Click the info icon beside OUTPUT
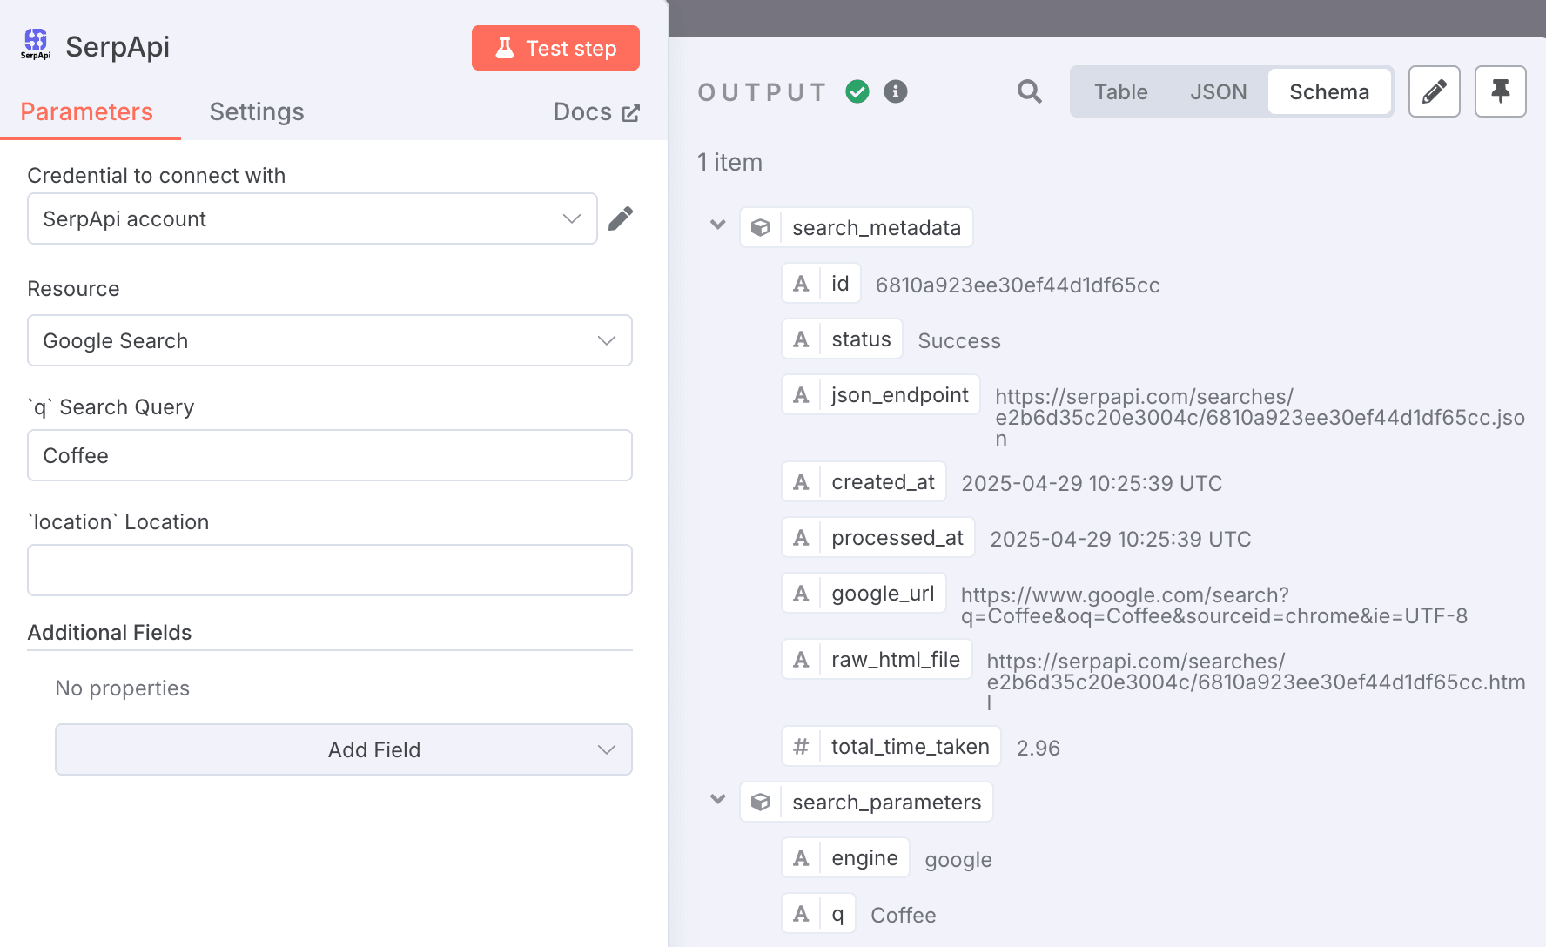The height and width of the screenshot is (947, 1546). click(895, 91)
